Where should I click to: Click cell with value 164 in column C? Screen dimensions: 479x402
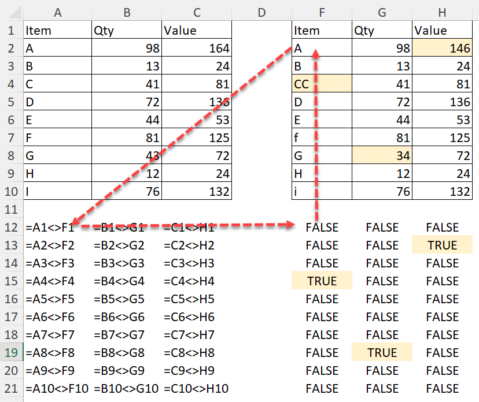[197, 49]
